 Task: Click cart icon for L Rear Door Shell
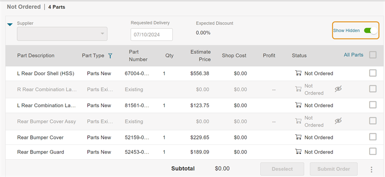pyautogui.click(x=298, y=73)
